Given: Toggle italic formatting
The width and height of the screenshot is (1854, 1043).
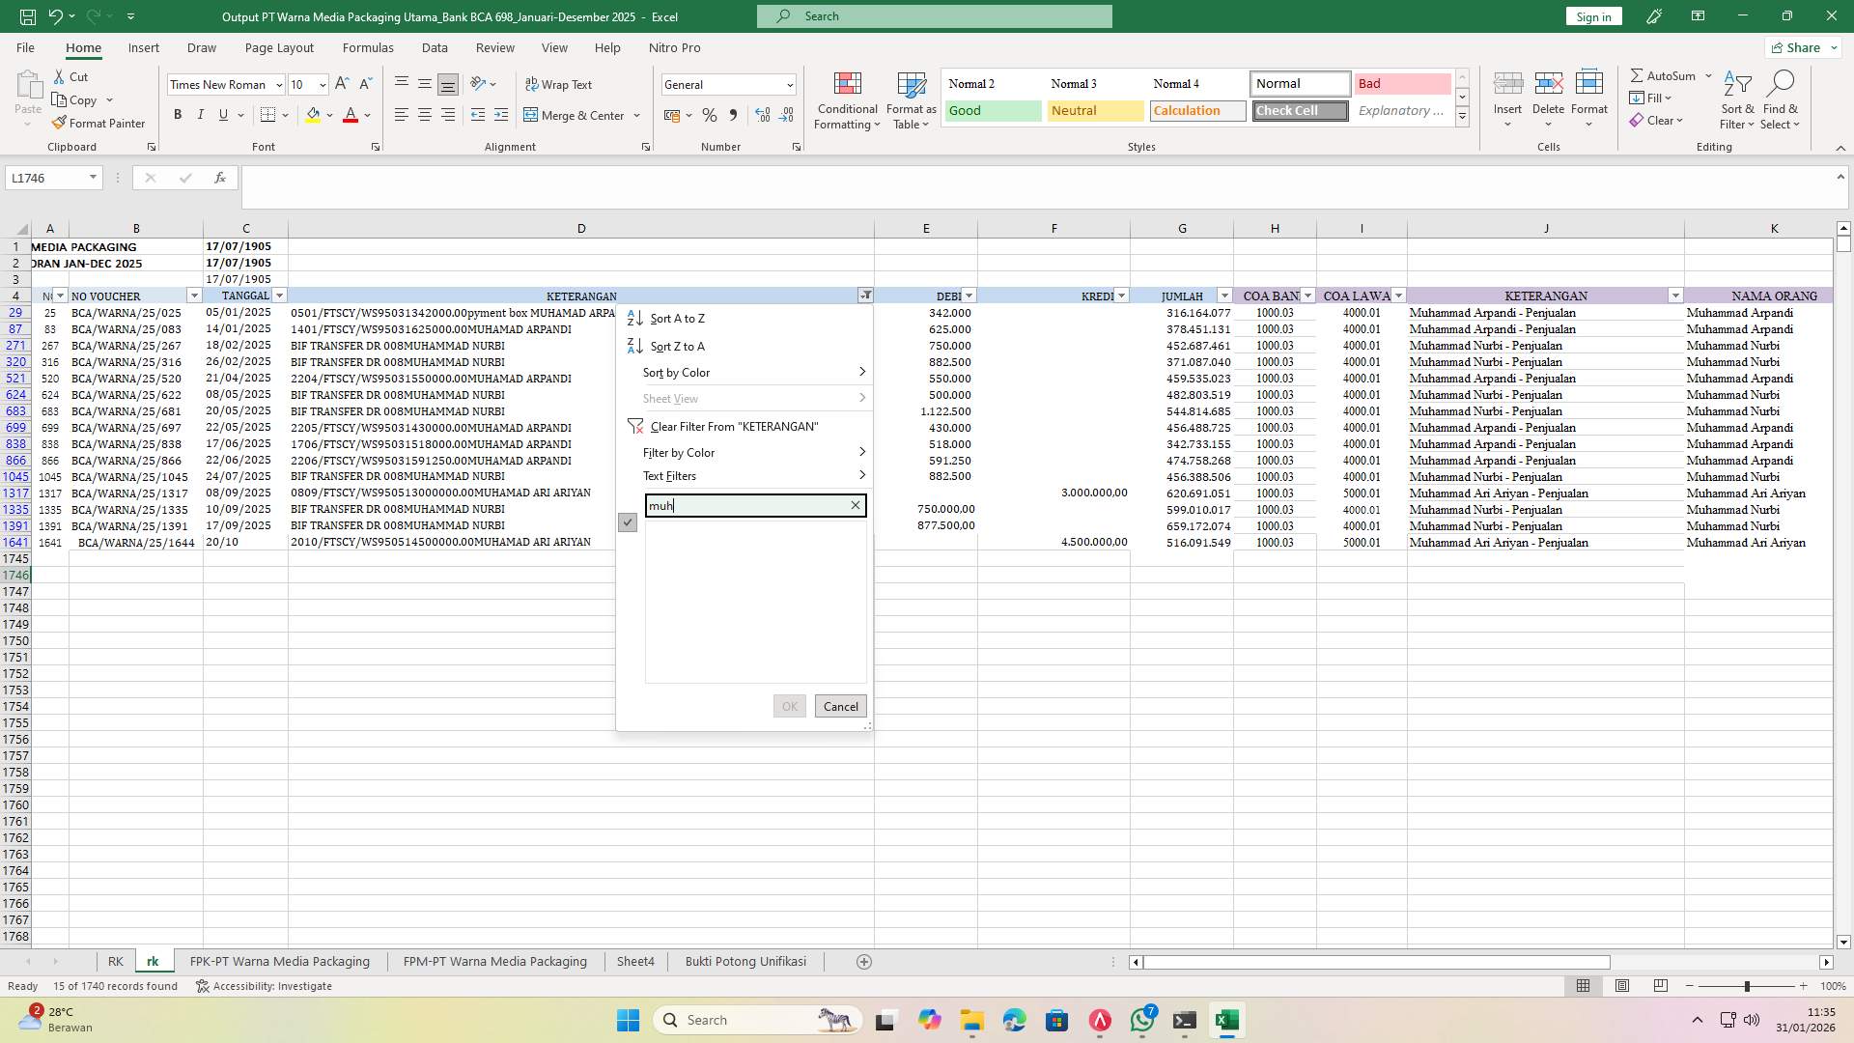Looking at the screenshot, I should (201, 114).
